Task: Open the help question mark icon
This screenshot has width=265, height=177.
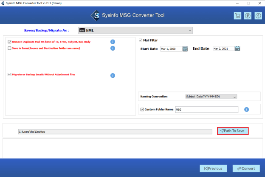Action: click(x=248, y=16)
